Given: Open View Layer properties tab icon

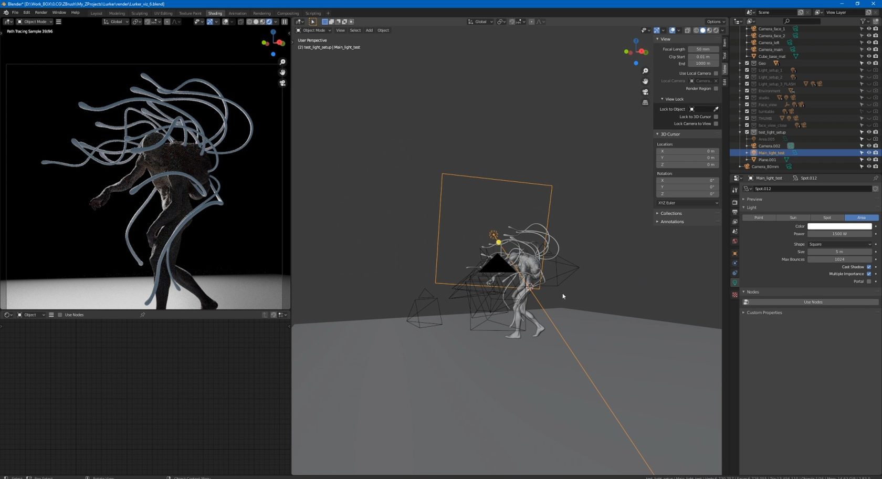Looking at the screenshot, I should tap(734, 222).
